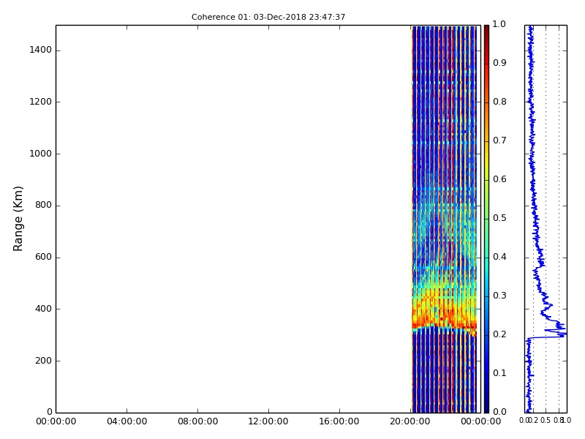Screen dimensions: 585x439
Task: Click the coherence colorbar scale
Action: (x=486, y=219)
